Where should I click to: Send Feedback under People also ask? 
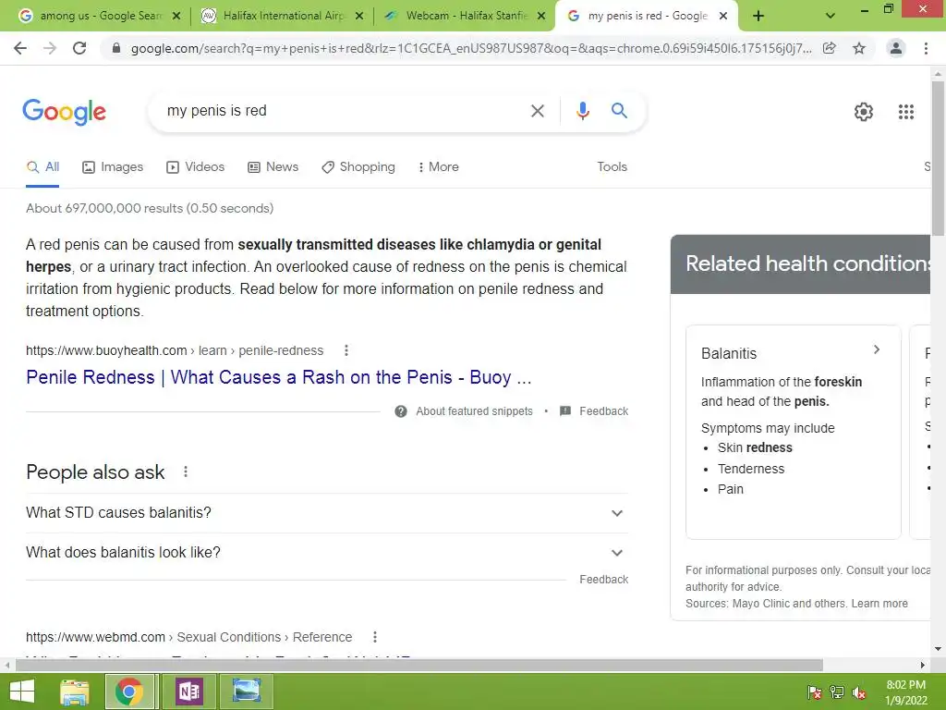pos(604,580)
